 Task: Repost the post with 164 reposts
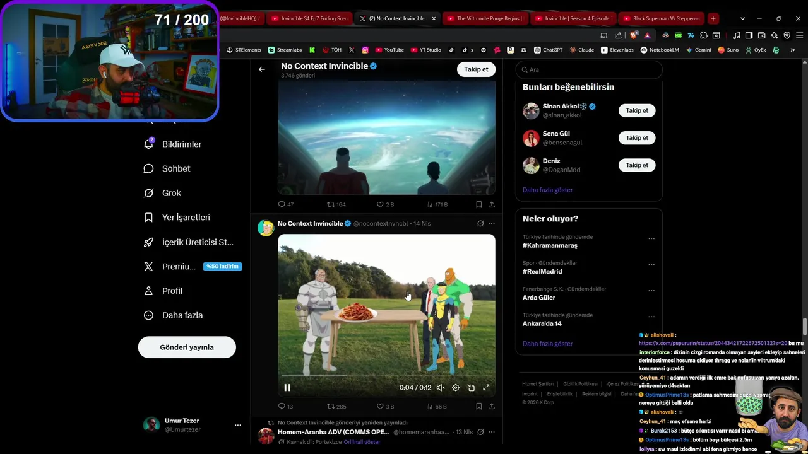point(336,204)
